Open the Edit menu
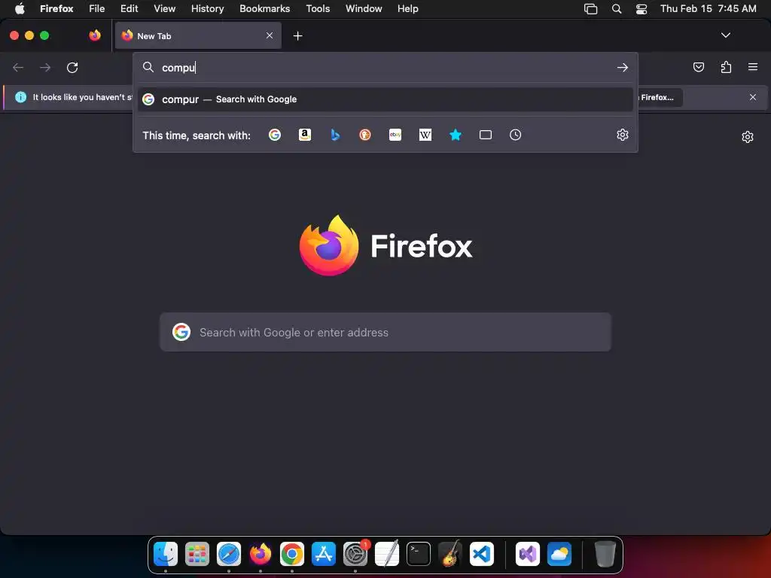 click(x=130, y=8)
